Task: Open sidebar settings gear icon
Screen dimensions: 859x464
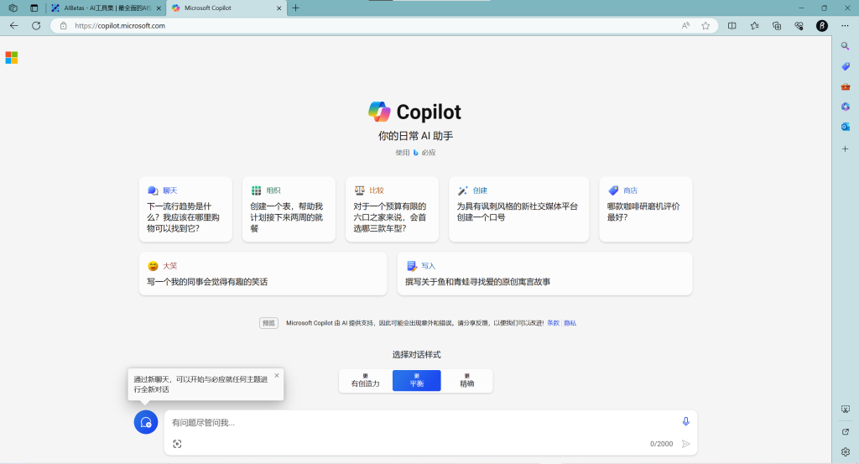Action: pos(846,452)
